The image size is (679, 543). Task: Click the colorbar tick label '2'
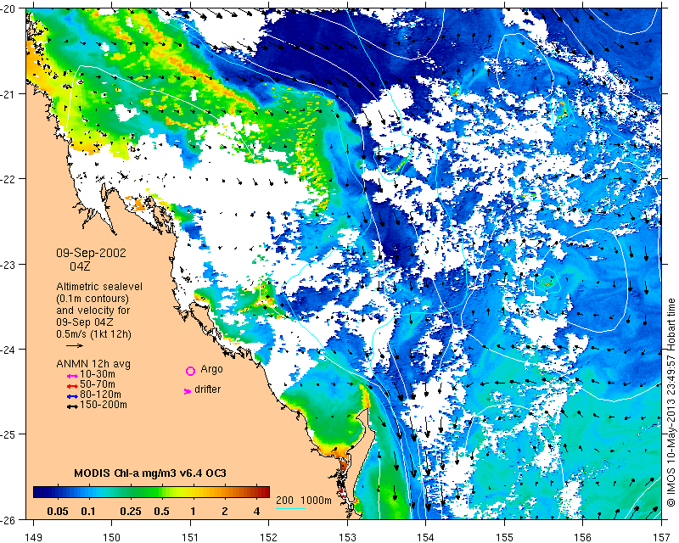(225, 512)
